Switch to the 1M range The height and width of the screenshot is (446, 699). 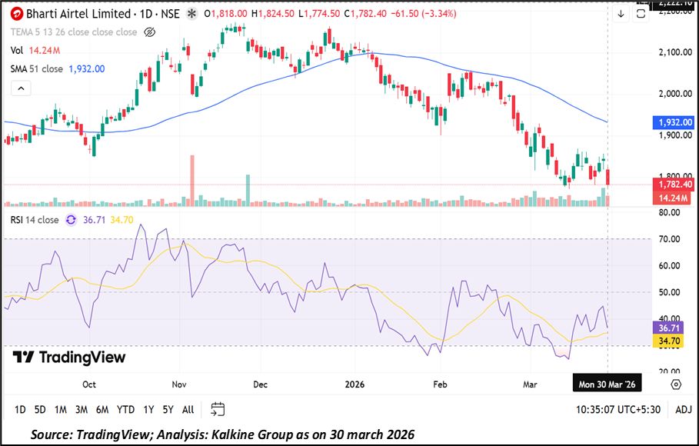click(x=60, y=409)
